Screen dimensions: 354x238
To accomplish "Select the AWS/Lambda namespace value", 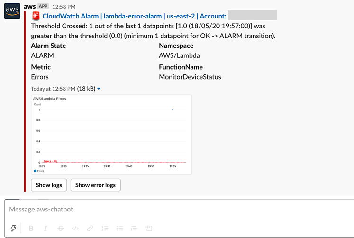I will pyautogui.click(x=179, y=55).
